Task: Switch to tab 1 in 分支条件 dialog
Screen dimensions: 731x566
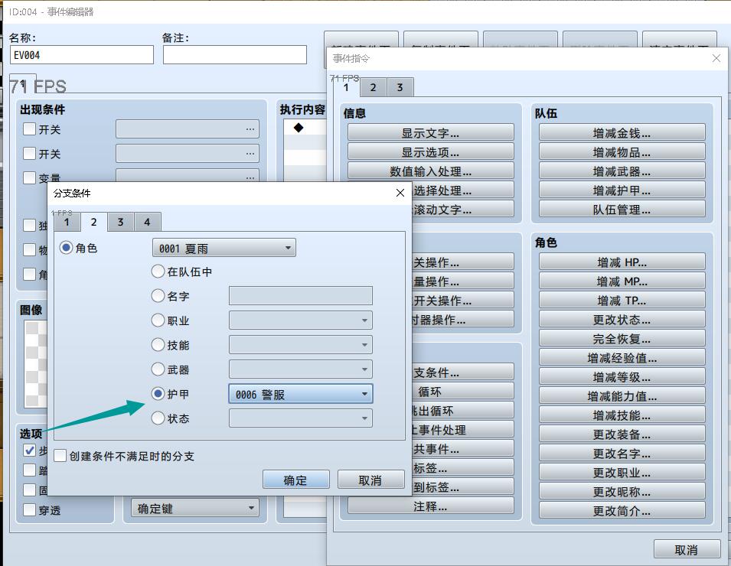Action: click(x=67, y=223)
